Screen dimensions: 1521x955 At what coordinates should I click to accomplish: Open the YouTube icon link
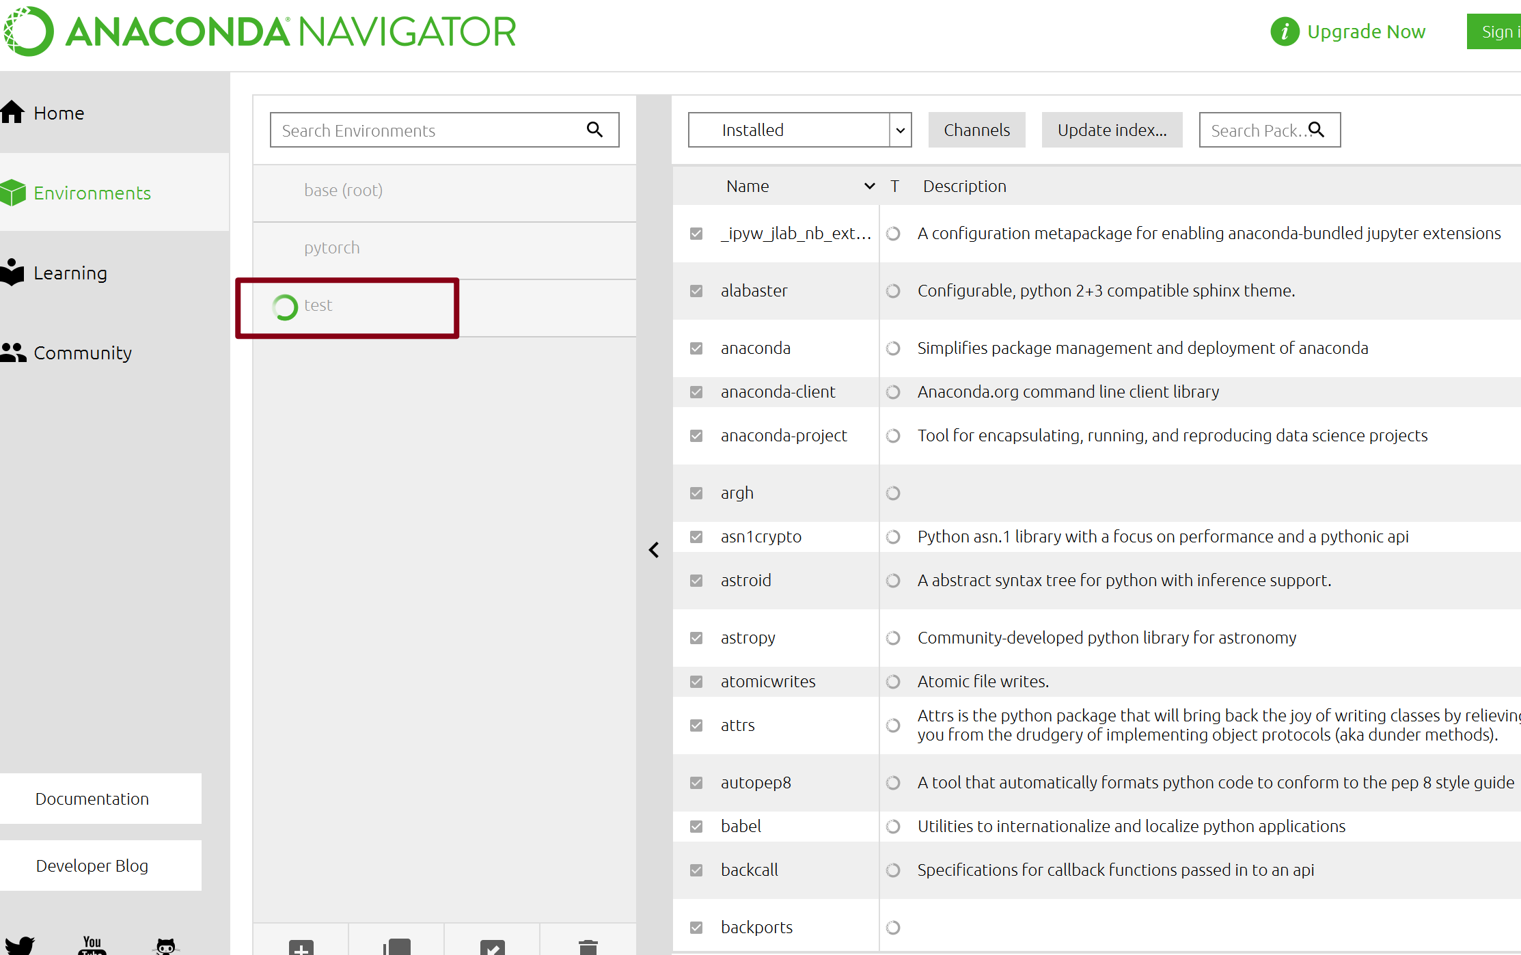pyautogui.click(x=92, y=945)
